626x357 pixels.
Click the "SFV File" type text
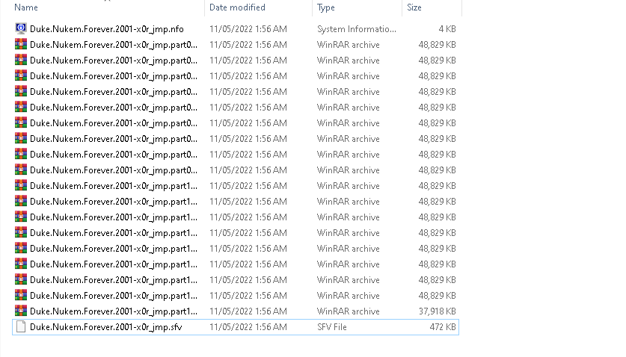pos(331,327)
